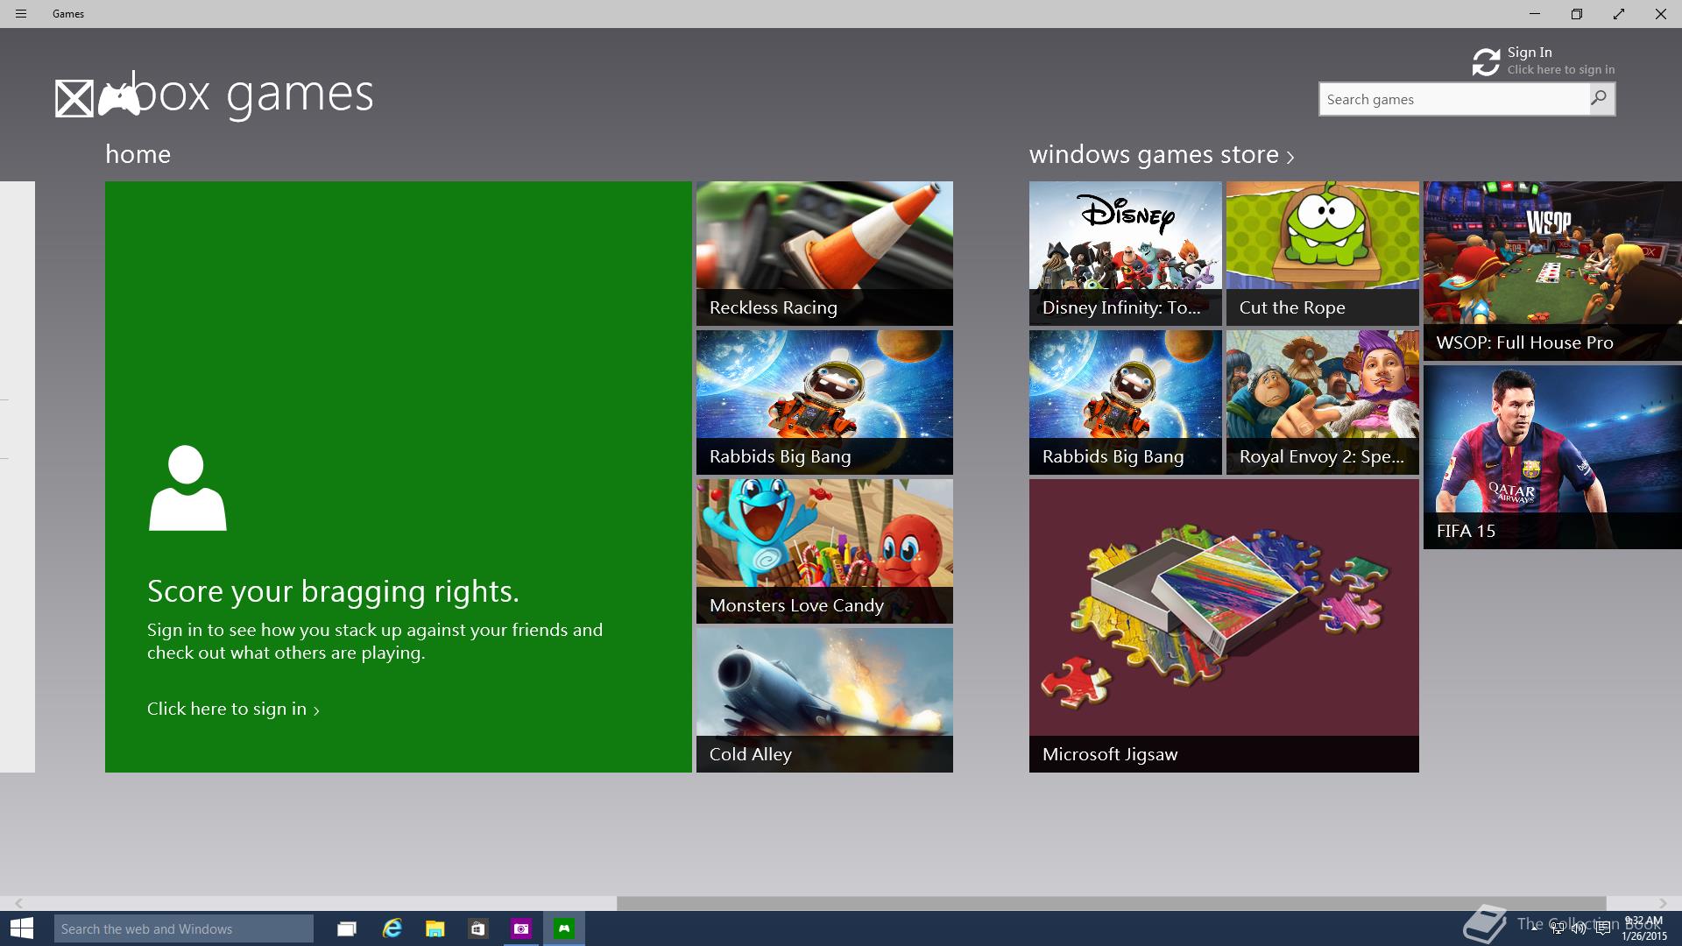Select the home section heading
Screen dimensions: 1682x946
click(138, 154)
